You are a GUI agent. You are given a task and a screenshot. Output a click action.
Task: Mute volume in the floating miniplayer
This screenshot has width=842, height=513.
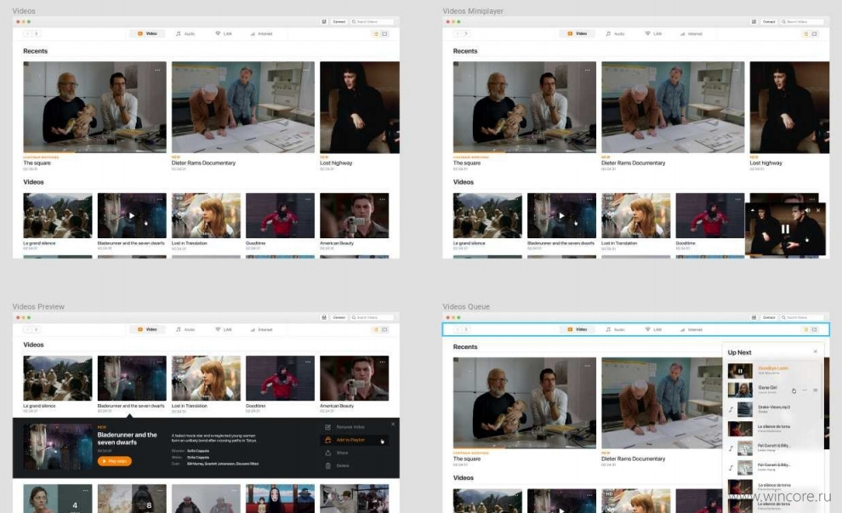(x=808, y=211)
